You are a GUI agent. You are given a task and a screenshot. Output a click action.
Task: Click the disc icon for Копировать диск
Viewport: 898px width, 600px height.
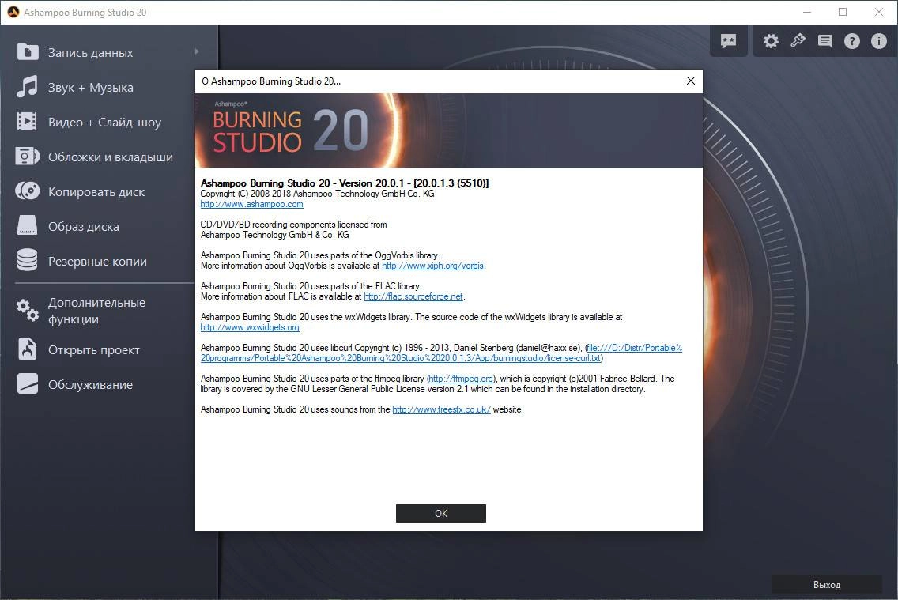[27, 191]
